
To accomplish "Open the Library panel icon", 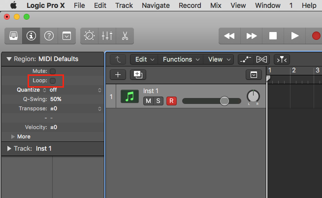I will pyautogui.click(x=14, y=36).
